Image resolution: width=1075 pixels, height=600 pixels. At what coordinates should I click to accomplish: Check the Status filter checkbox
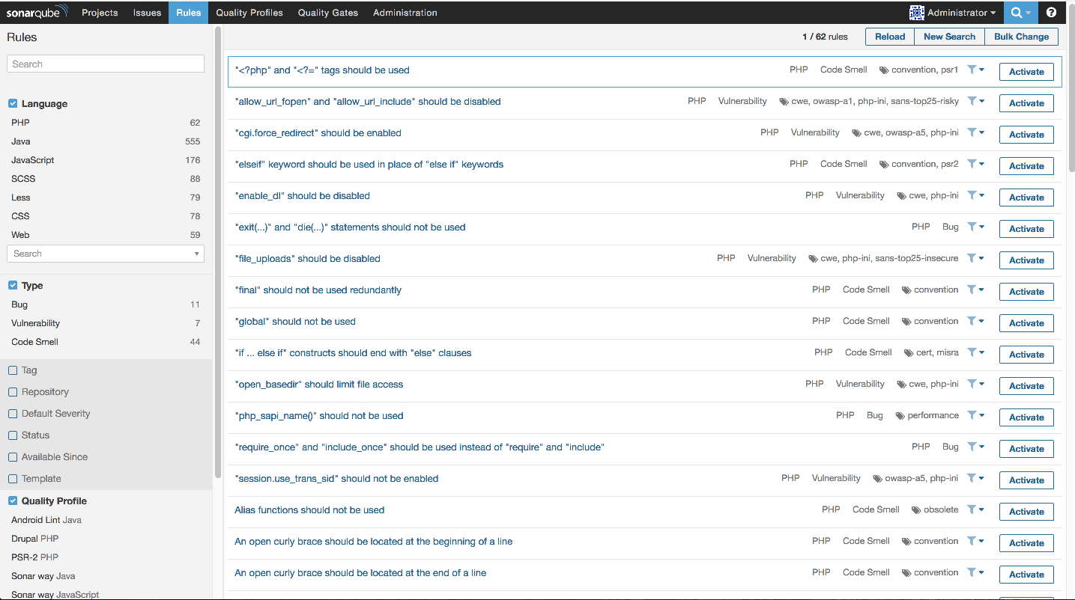click(13, 435)
